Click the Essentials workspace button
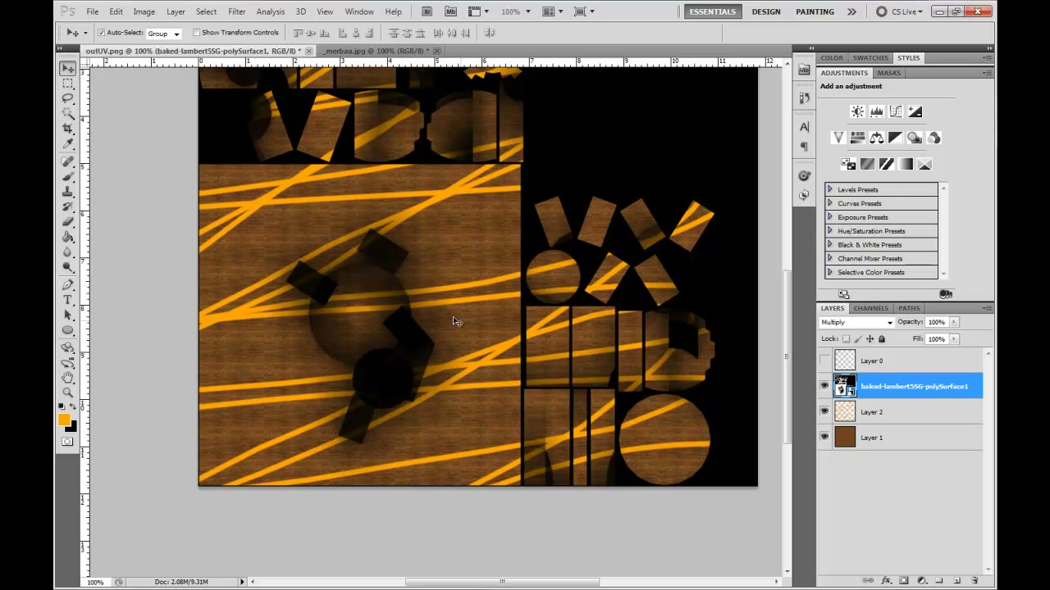 click(712, 11)
